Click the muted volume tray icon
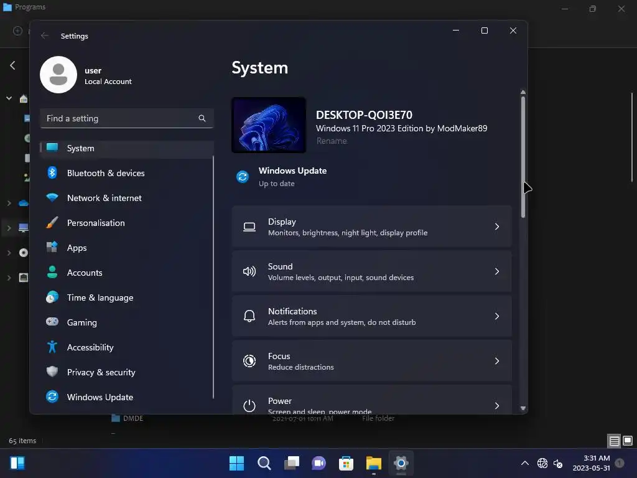 click(559, 463)
